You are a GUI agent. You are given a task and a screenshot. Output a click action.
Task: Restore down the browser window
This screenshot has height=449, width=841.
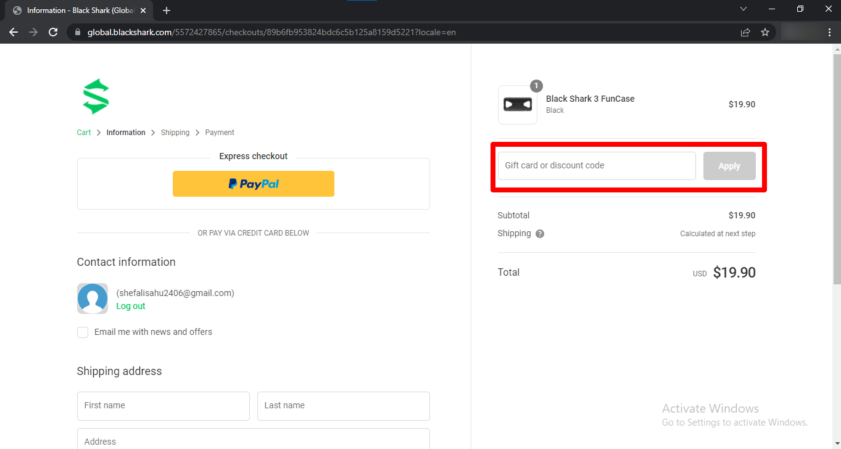[x=800, y=9]
